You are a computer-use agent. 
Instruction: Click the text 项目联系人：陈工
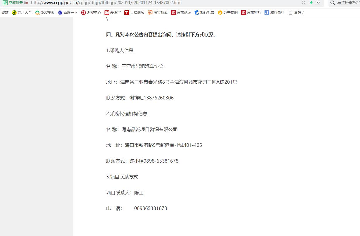[125, 192]
